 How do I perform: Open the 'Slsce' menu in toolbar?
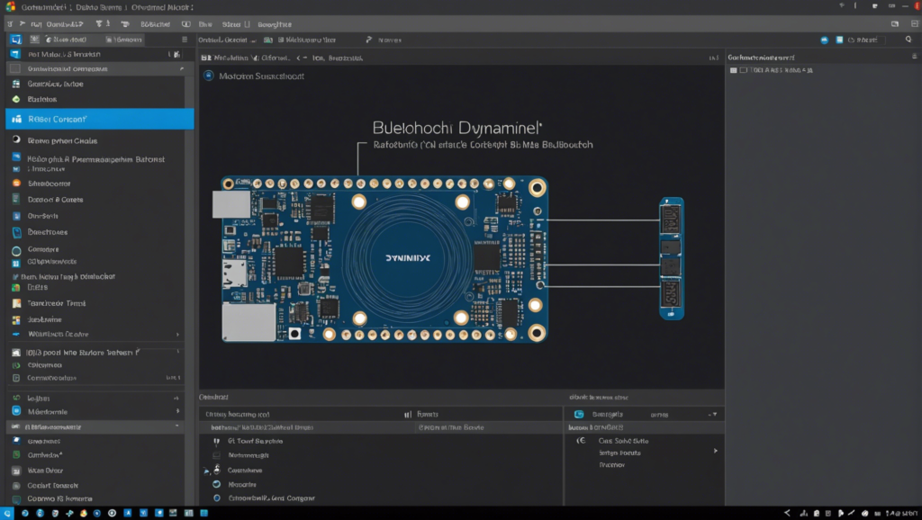(231, 24)
